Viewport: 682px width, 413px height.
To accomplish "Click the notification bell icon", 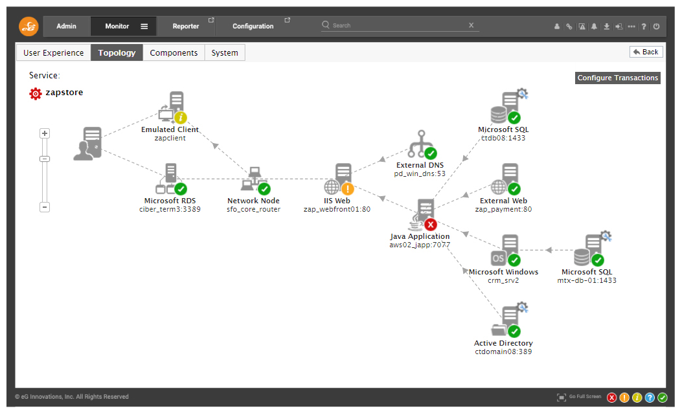I will tap(594, 27).
